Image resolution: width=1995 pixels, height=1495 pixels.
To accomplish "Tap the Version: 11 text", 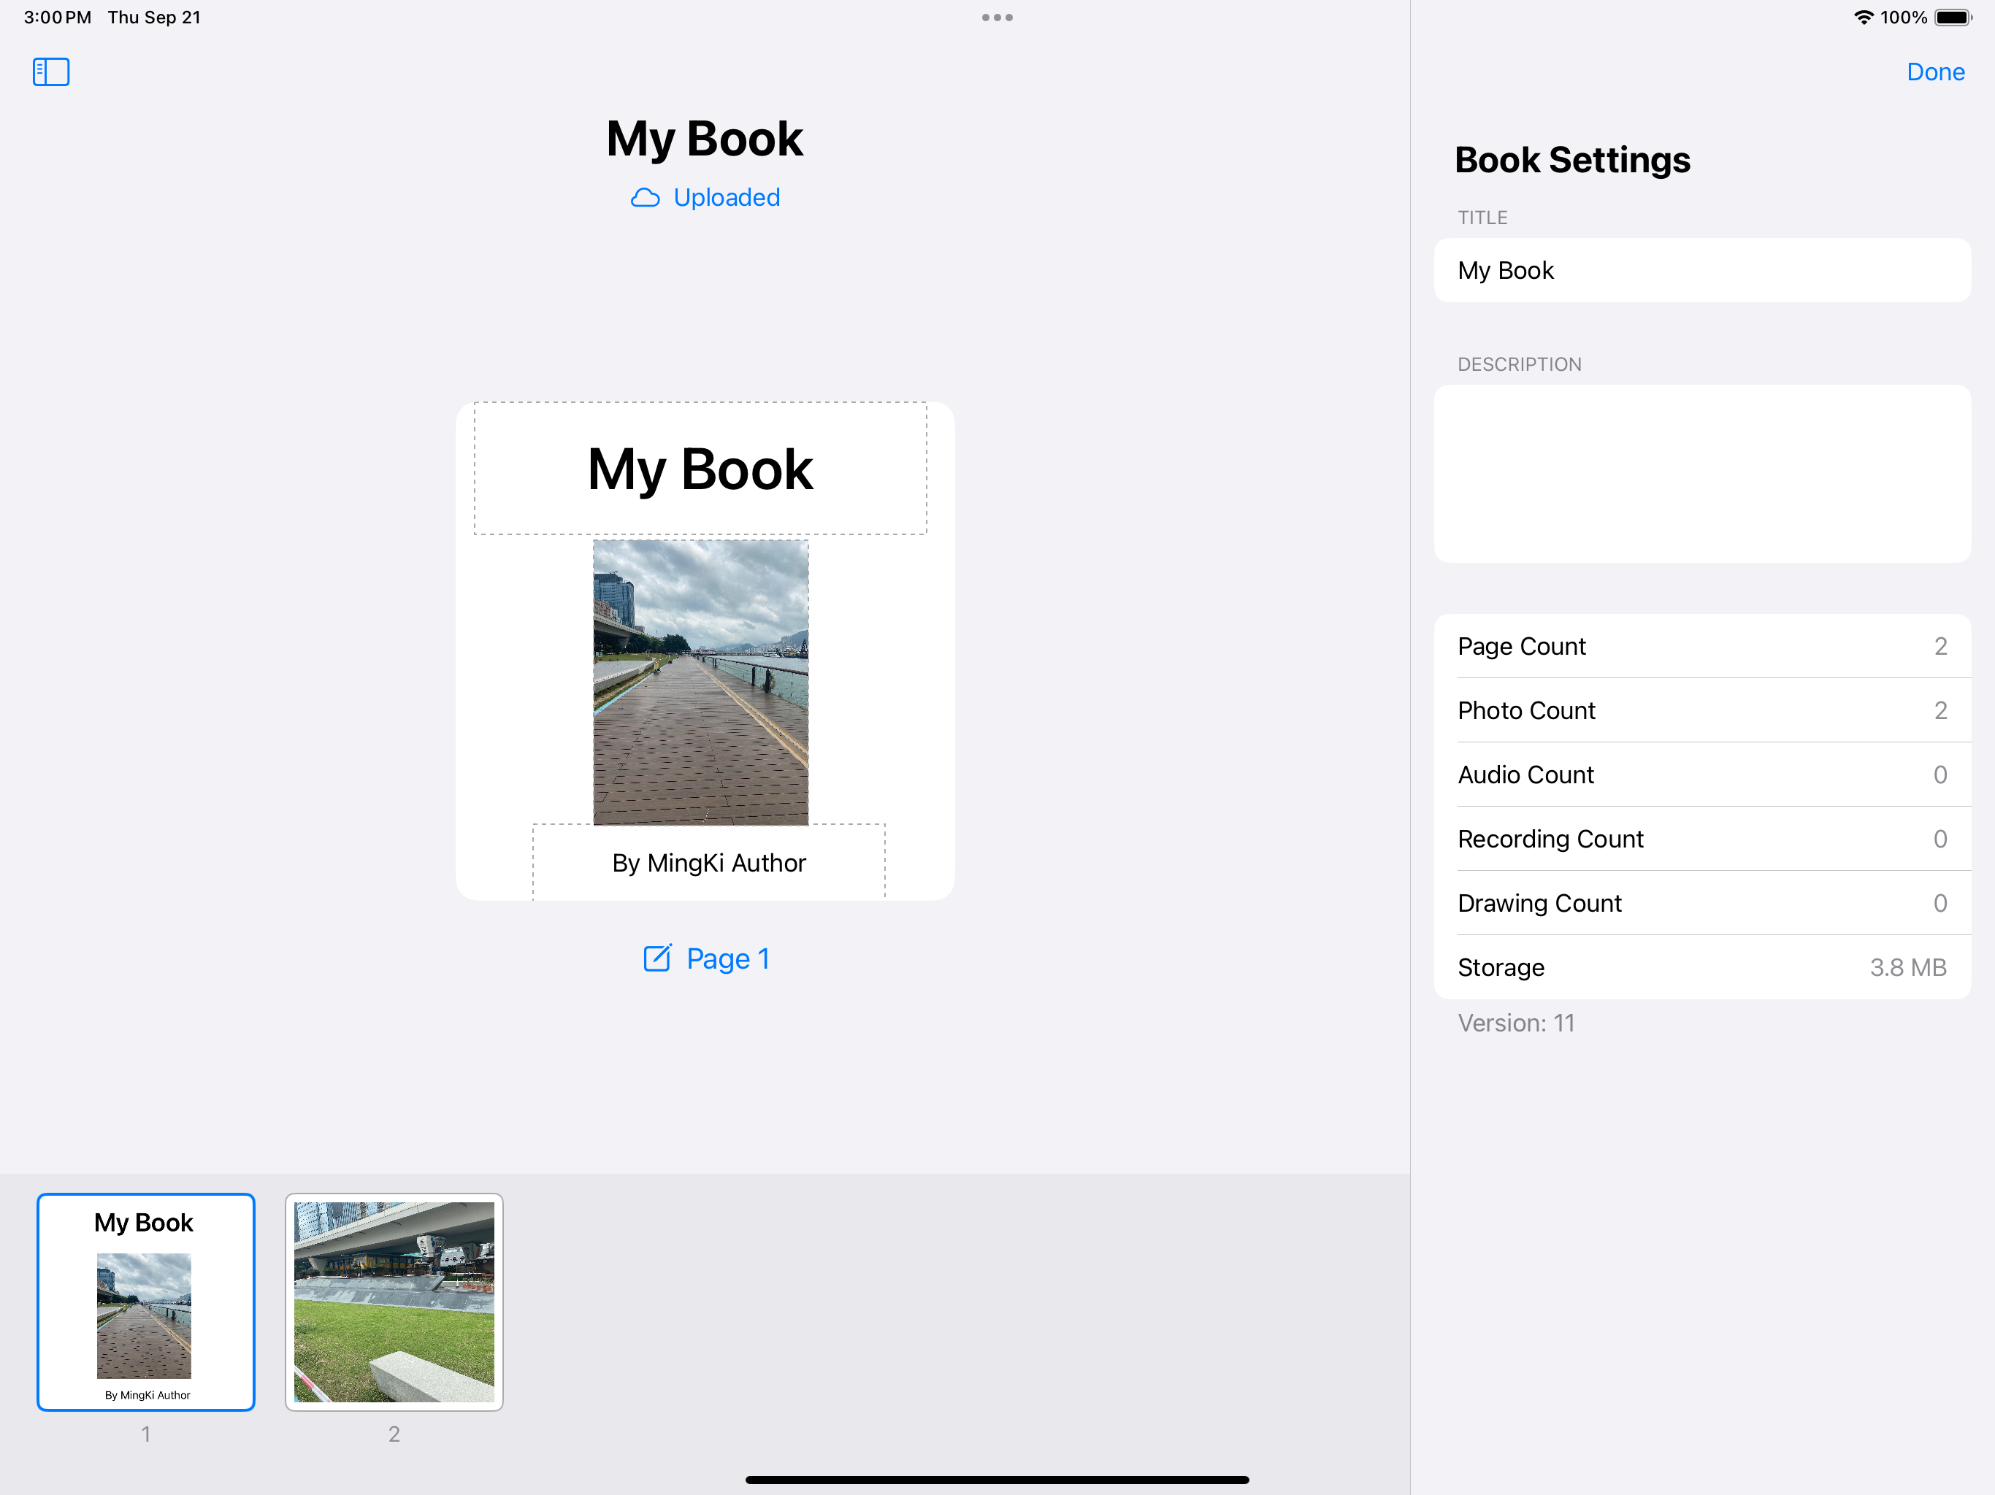I will pyautogui.click(x=1516, y=1023).
